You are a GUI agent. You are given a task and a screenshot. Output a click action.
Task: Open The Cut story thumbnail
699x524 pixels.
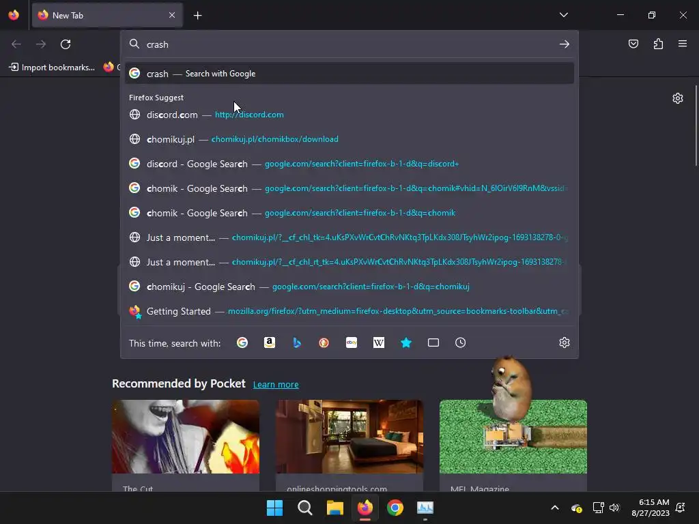tap(186, 437)
